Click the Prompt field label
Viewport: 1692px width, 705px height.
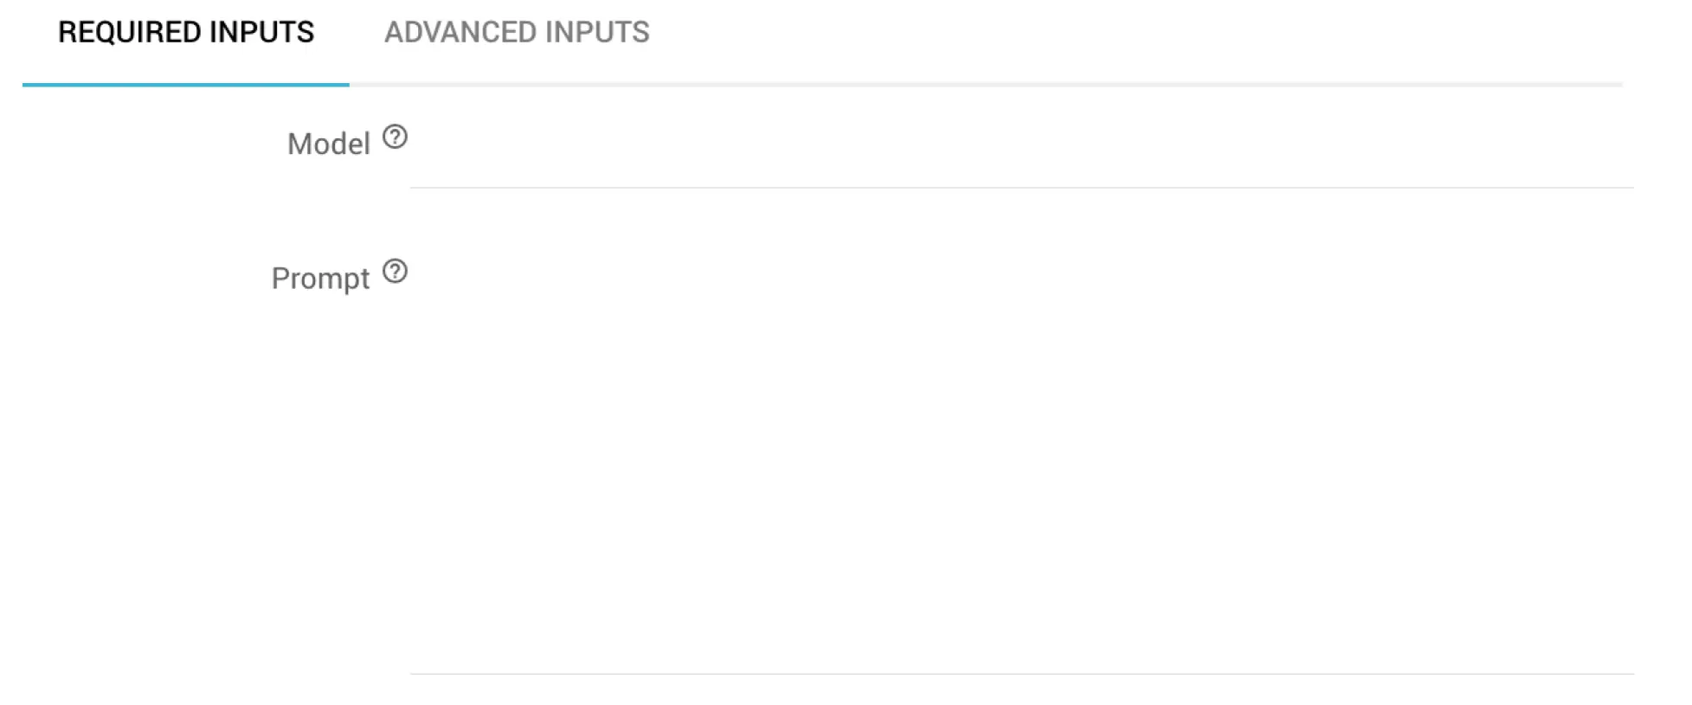click(x=320, y=279)
